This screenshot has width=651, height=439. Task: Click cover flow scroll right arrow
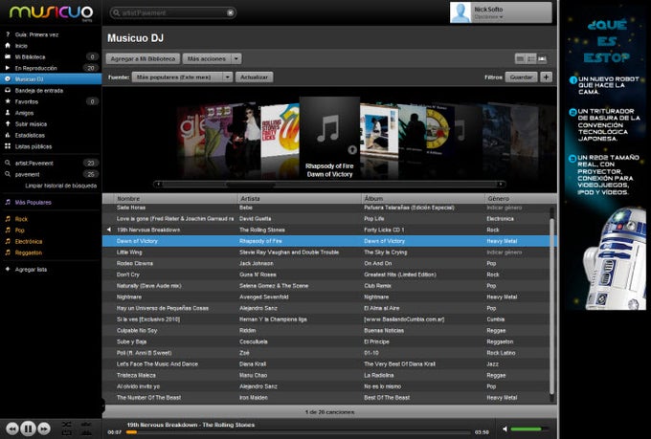pyautogui.click(x=501, y=184)
